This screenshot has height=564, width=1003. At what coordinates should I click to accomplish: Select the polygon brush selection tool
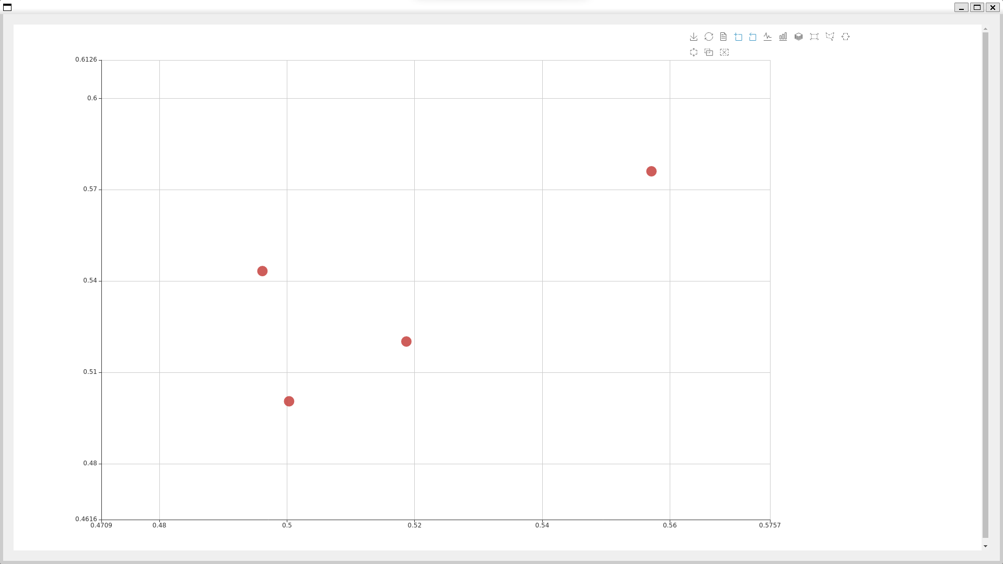(x=830, y=37)
